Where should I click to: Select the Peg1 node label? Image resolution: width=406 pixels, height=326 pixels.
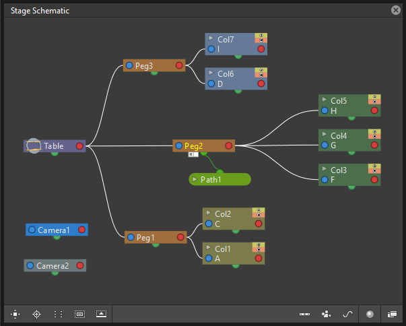tap(145, 238)
